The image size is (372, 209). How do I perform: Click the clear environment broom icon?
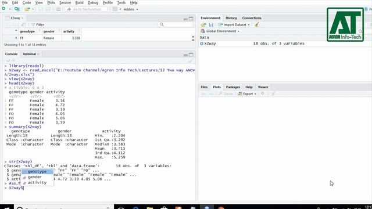click(x=256, y=24)
